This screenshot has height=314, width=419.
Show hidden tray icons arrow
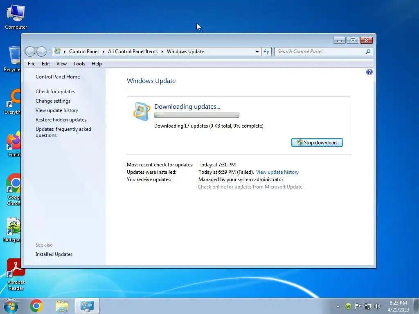338,306
